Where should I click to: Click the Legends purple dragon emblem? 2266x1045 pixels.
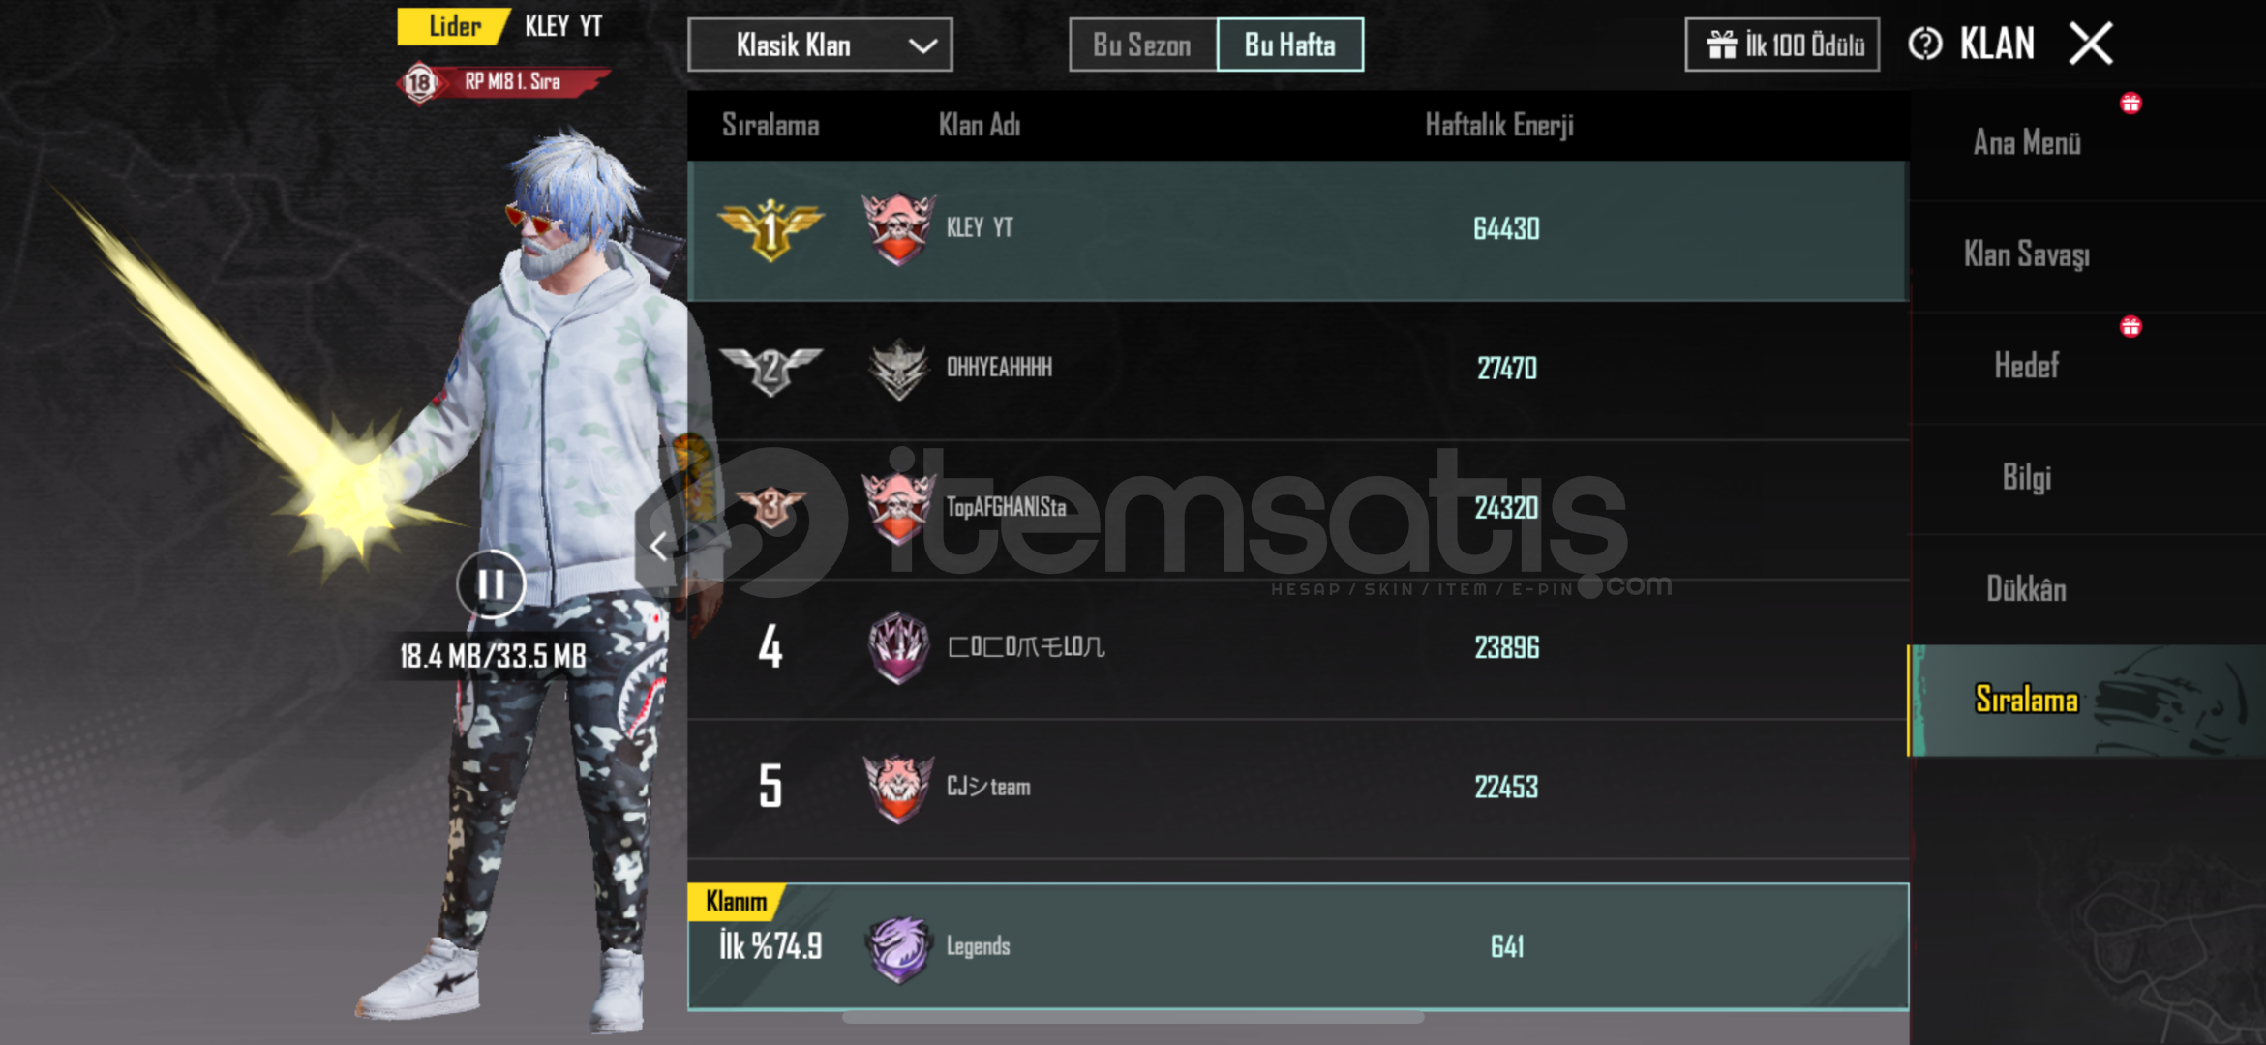[x=898, y=948]
